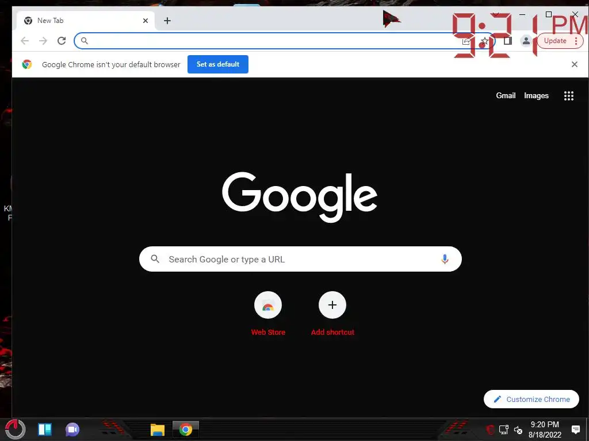Bookmark this page with star icon
The image size is (589, 441).
click(484, 41)
